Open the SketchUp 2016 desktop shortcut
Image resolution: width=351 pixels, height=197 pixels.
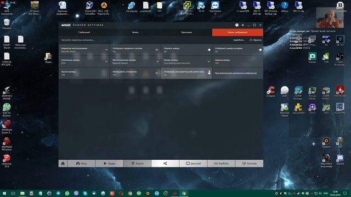(7, 161)
